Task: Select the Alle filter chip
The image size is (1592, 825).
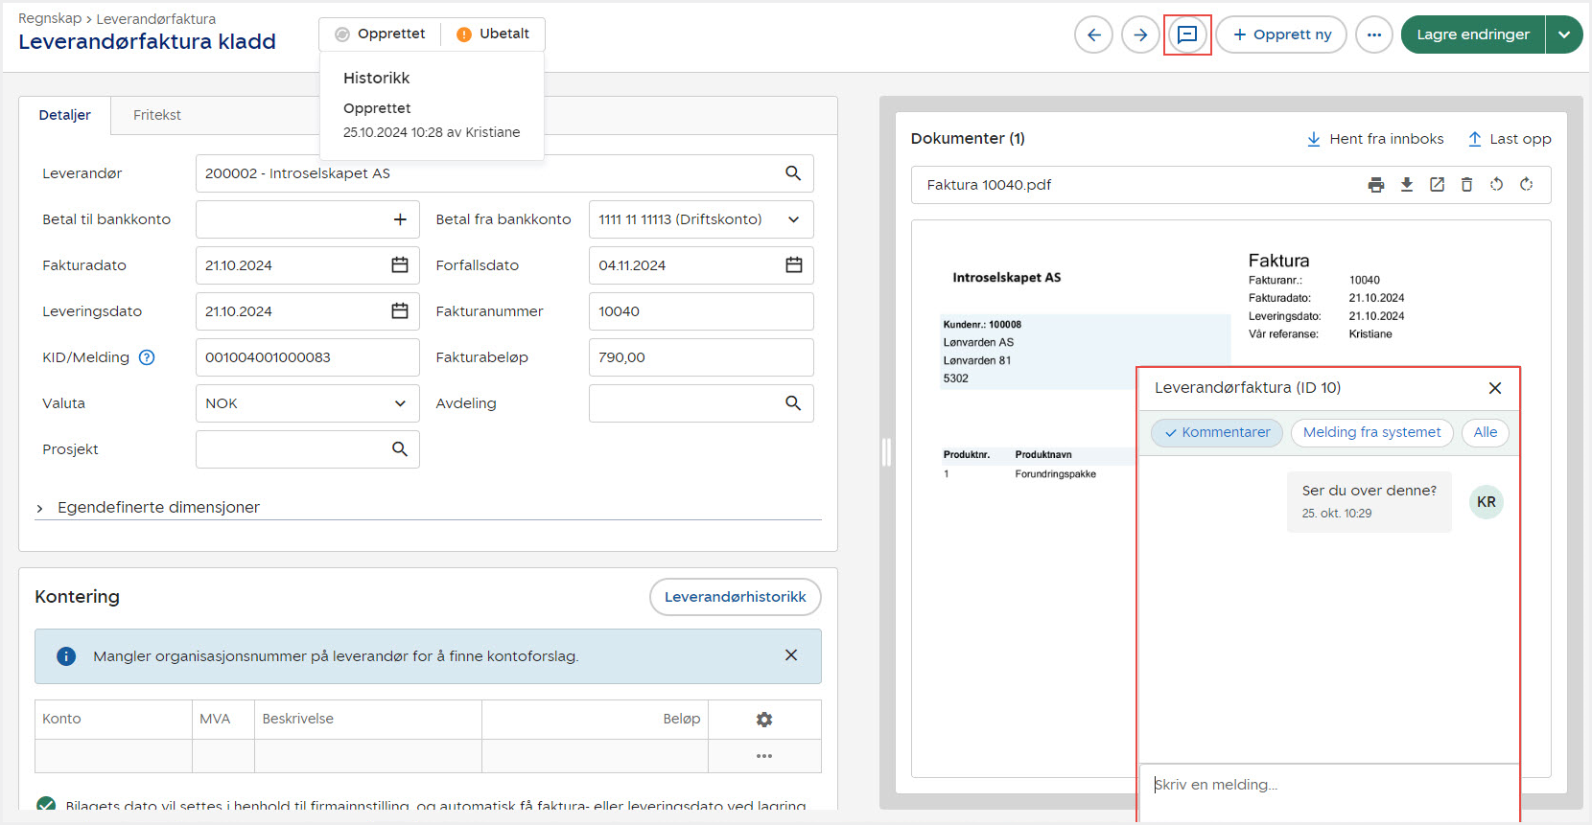Action: (x=1485, y=433)
